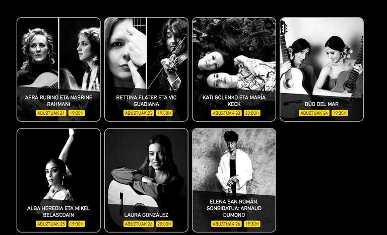
Task: Select the Abuztuak 24 date badge
Action: [x=314, y=113]
